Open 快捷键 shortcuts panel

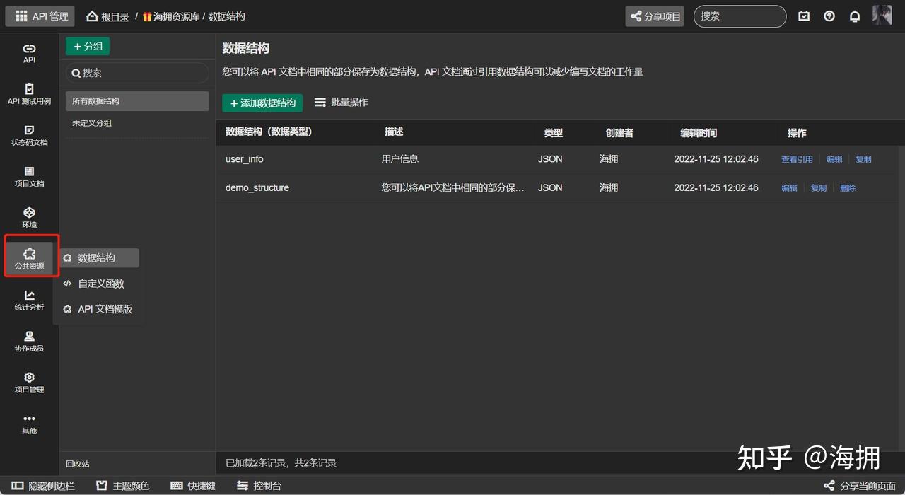click(x=193, y=486)
